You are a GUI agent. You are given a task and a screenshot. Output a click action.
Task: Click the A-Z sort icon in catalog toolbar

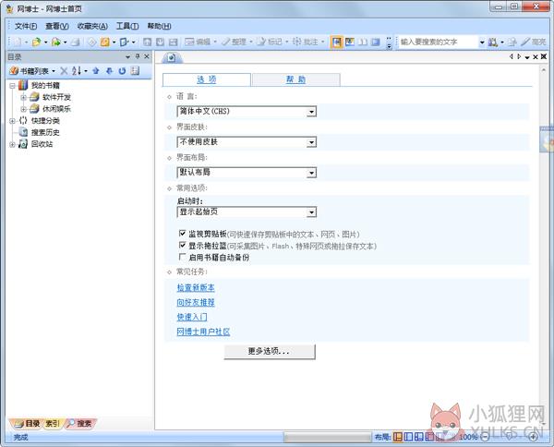pos(77,71)
